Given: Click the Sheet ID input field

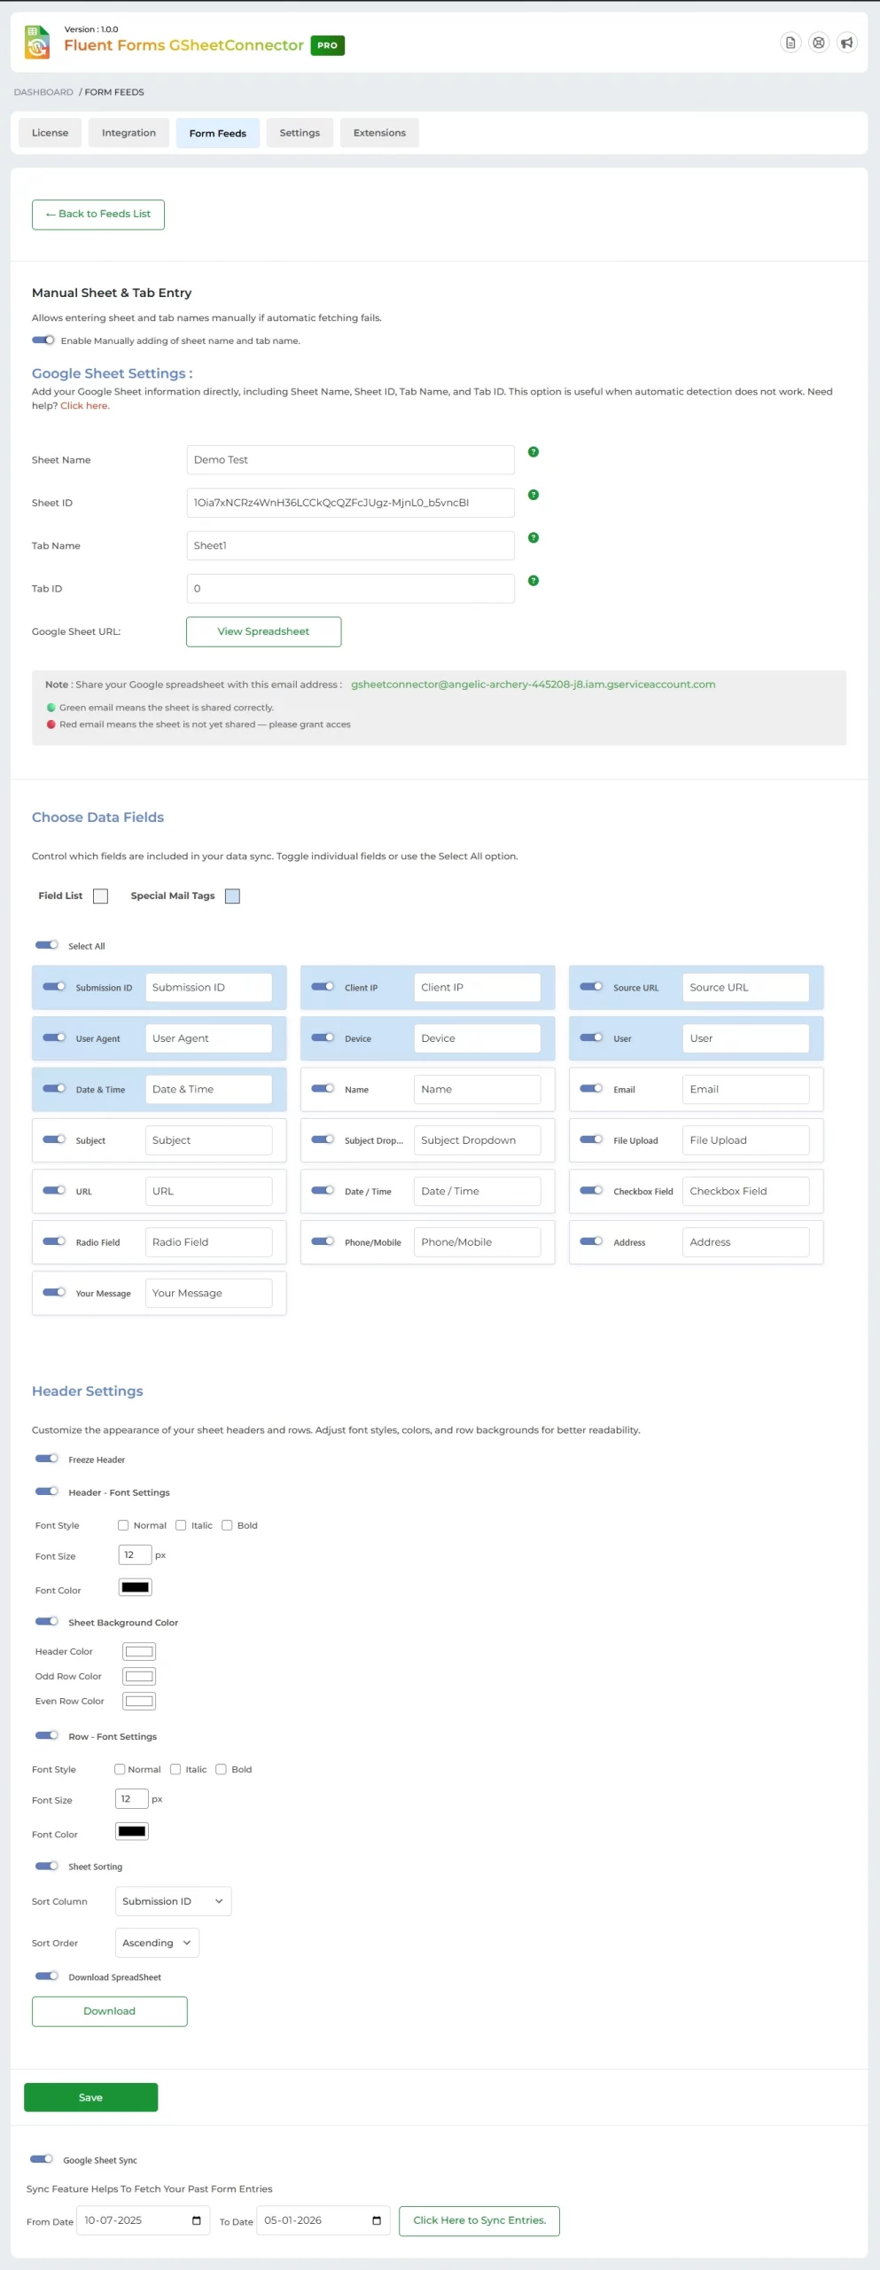Looking at the screenshot, I should tap(350, 503).
